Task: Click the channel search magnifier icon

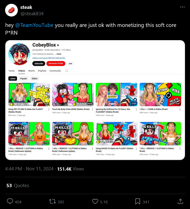Action: coord(67,71)
